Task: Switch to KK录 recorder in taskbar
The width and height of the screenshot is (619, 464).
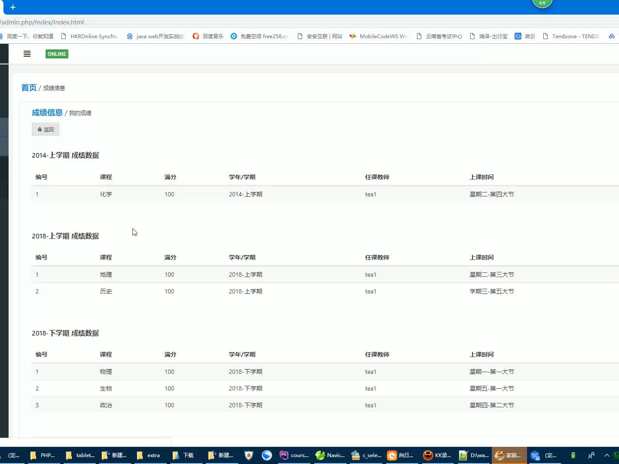Action: click(x=437, y=455)
